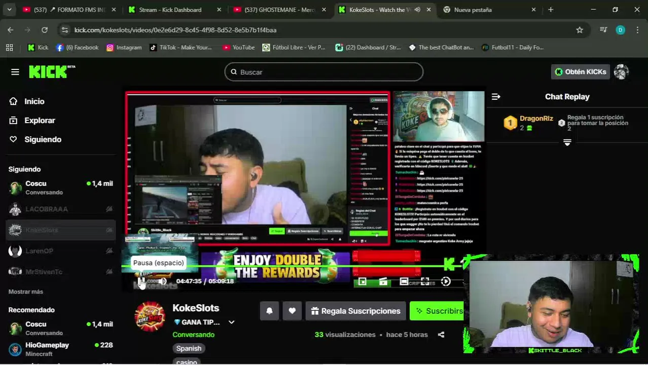Click DragonRiz in gift leaderboard

536,118
